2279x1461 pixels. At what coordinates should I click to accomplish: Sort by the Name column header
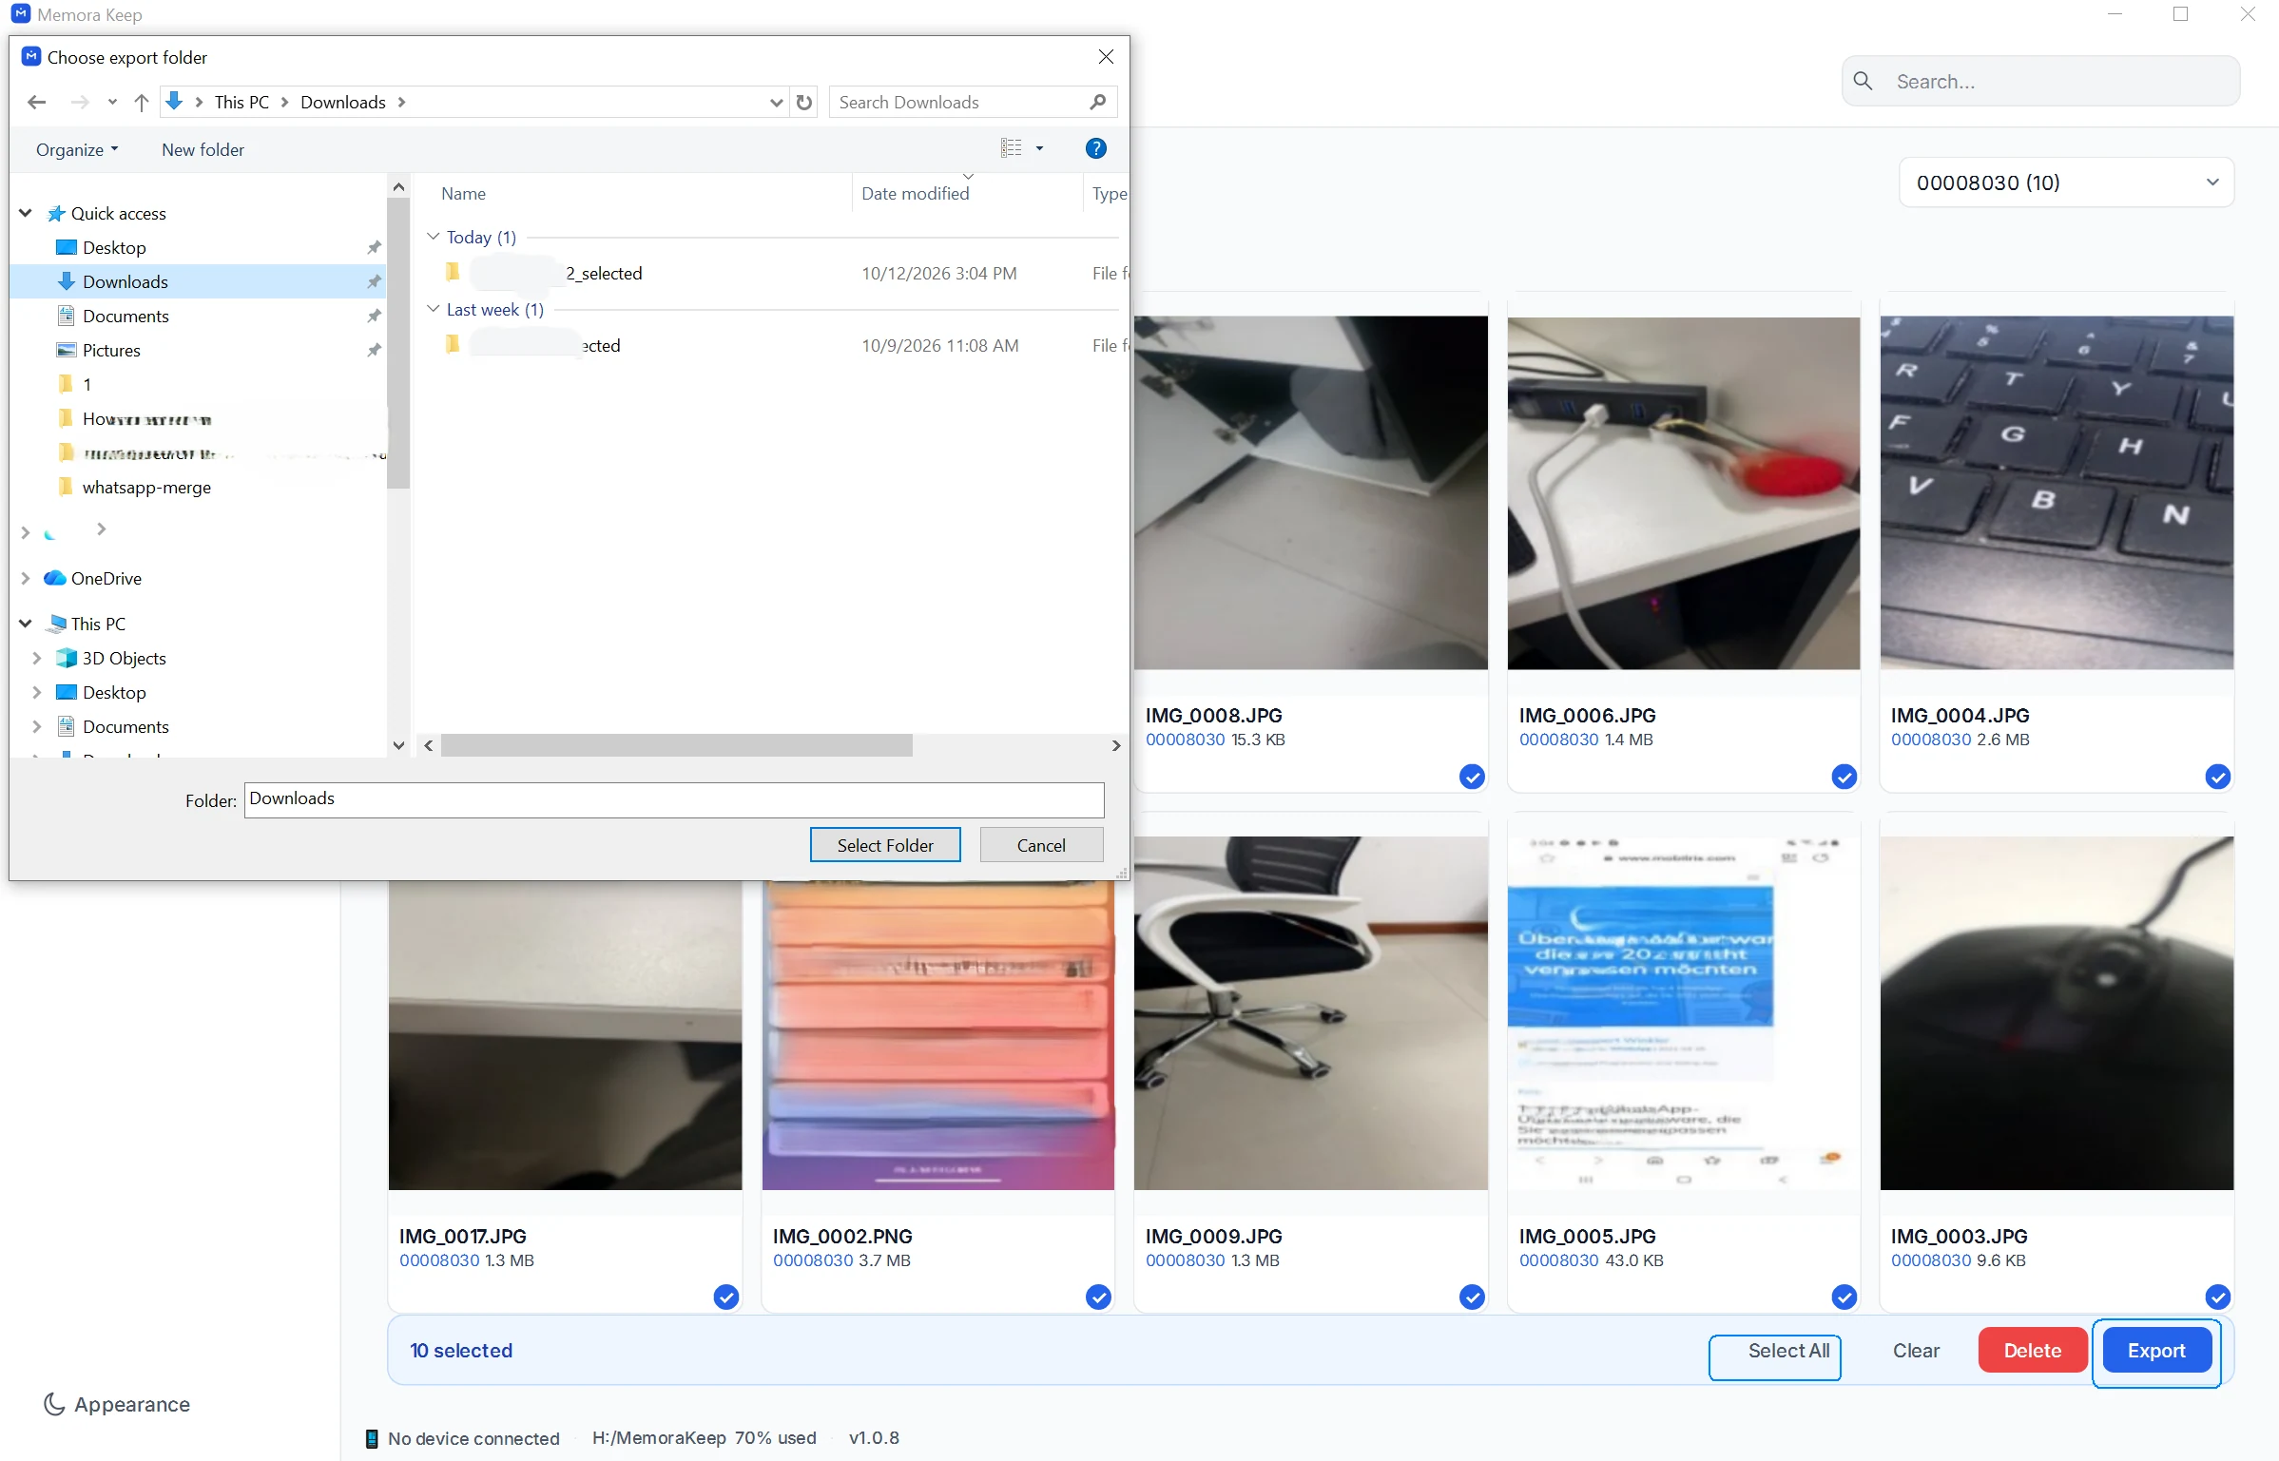tap(463, 193)
